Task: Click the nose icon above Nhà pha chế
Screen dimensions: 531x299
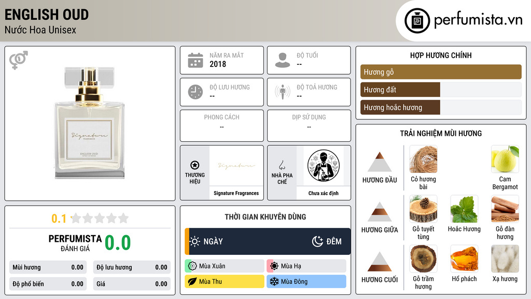Action: (282, 165)
